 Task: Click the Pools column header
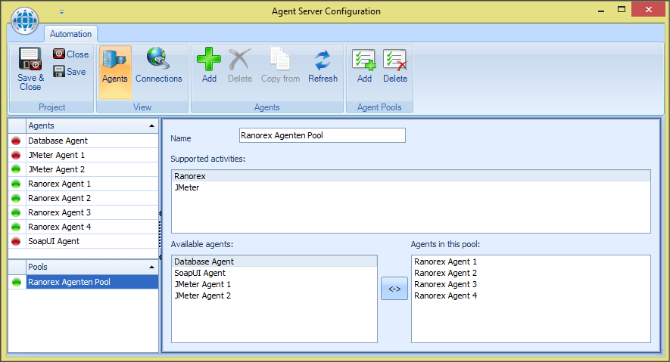tap(92, 267)
